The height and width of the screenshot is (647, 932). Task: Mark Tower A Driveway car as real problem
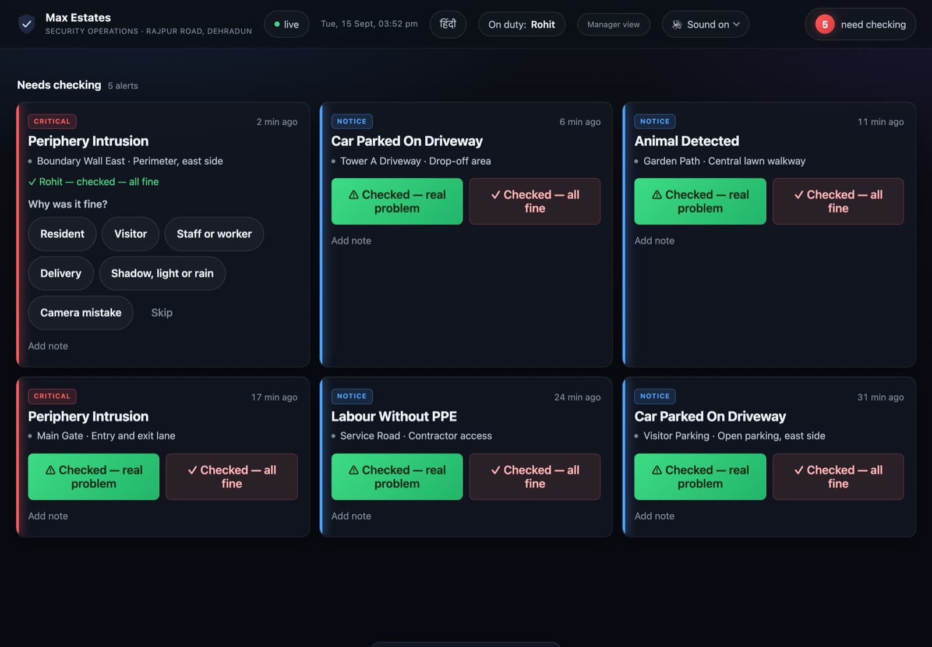click(397, 201)
